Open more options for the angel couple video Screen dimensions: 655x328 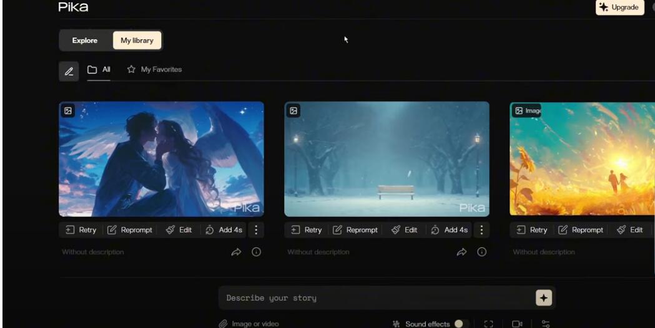coord(256,230)
